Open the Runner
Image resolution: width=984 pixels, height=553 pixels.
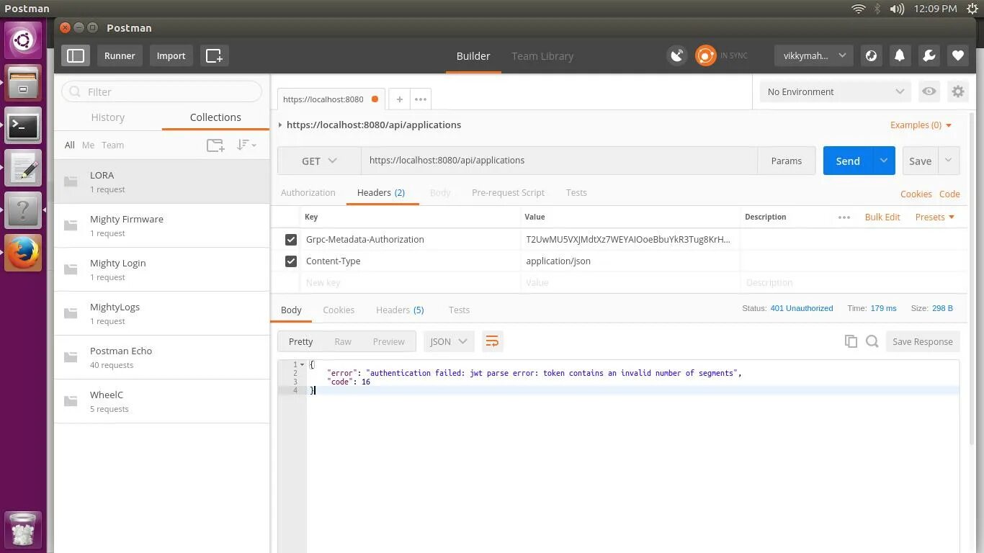tap(120, 55)
